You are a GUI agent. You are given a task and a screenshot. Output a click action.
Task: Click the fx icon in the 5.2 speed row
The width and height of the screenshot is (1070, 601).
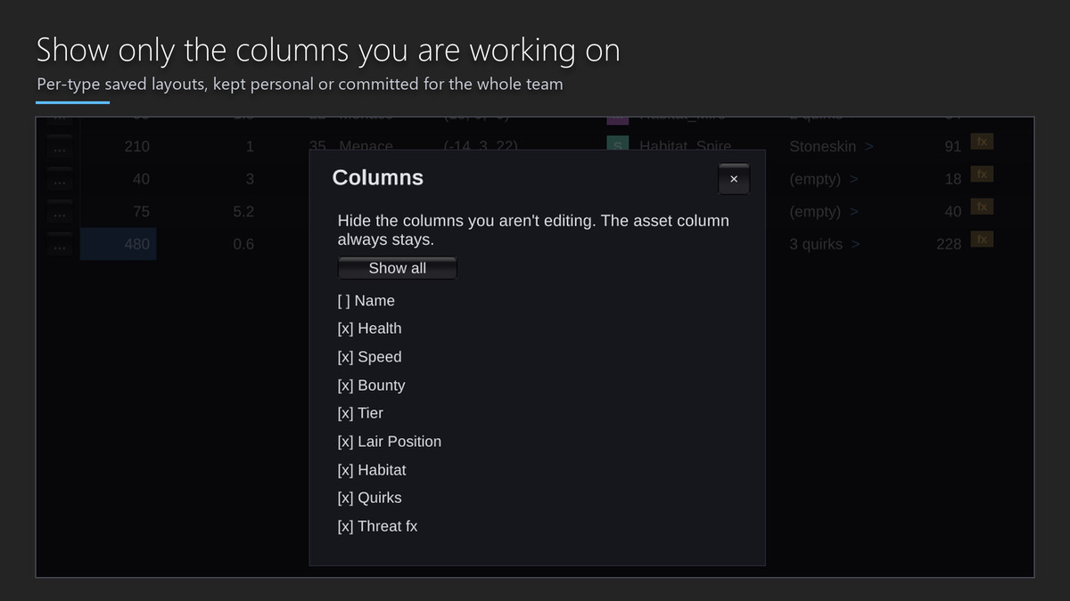[982, 207]
